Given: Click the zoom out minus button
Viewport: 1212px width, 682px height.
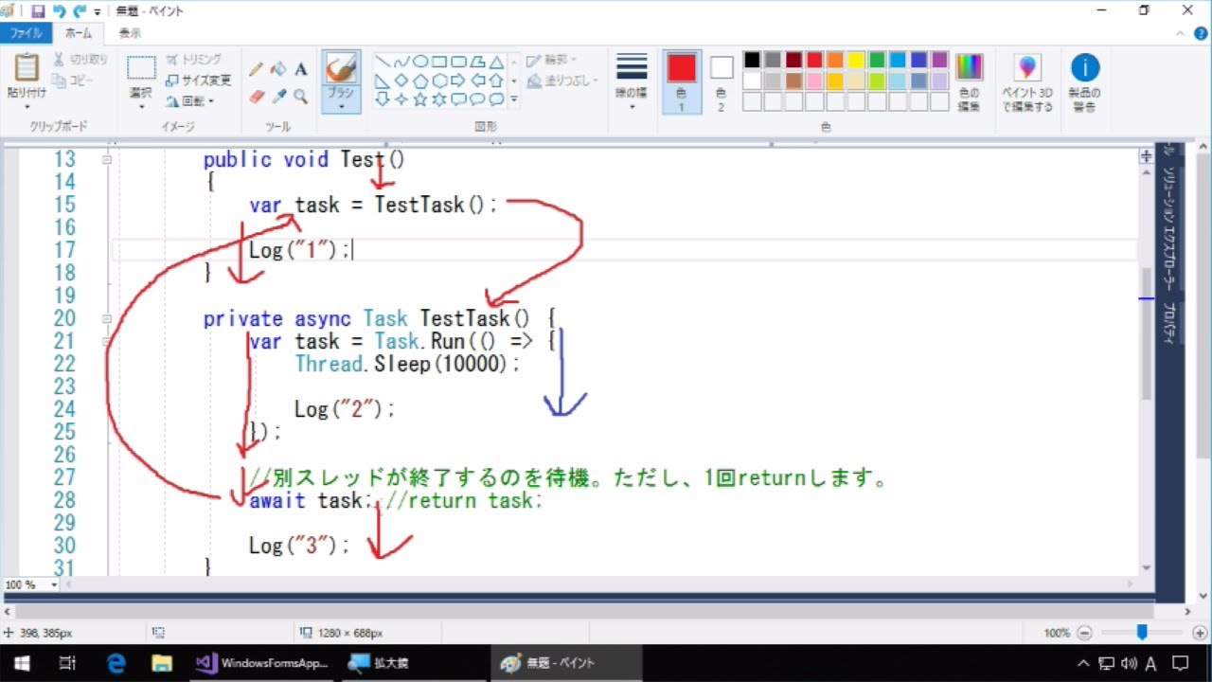Looking at the screenshot, I should (x=1085, y=633).
